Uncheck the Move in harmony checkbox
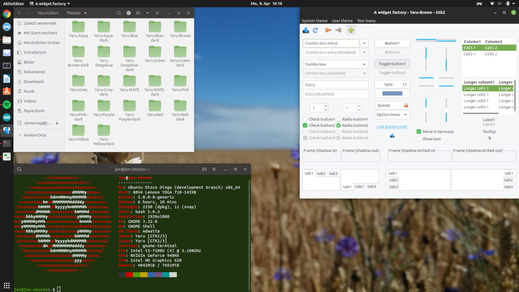Screen dimensions: 519x292 coord(419,132)
